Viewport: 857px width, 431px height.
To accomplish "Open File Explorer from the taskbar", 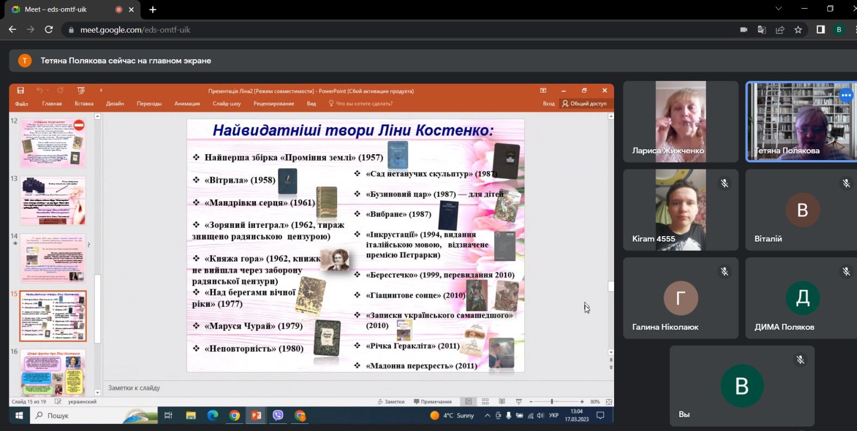I will pyautogui.click(x=191, y=415).
